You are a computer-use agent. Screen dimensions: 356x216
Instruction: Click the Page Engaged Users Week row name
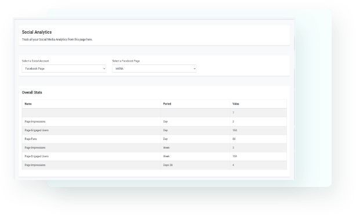[37, 156]
